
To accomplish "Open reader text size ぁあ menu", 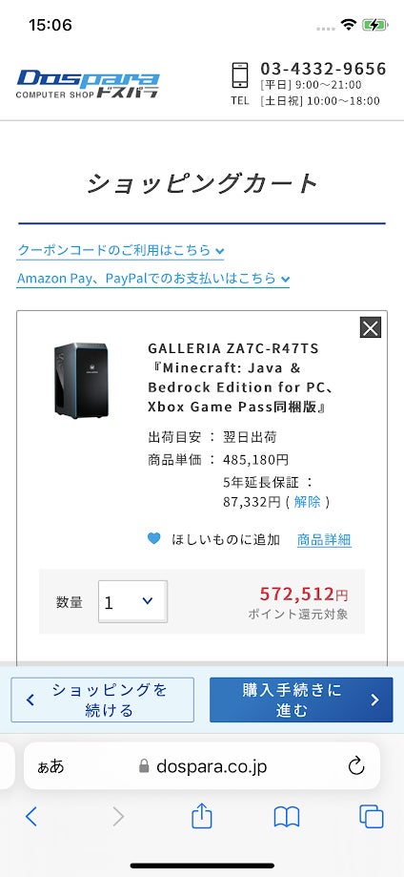I will 50,766.
